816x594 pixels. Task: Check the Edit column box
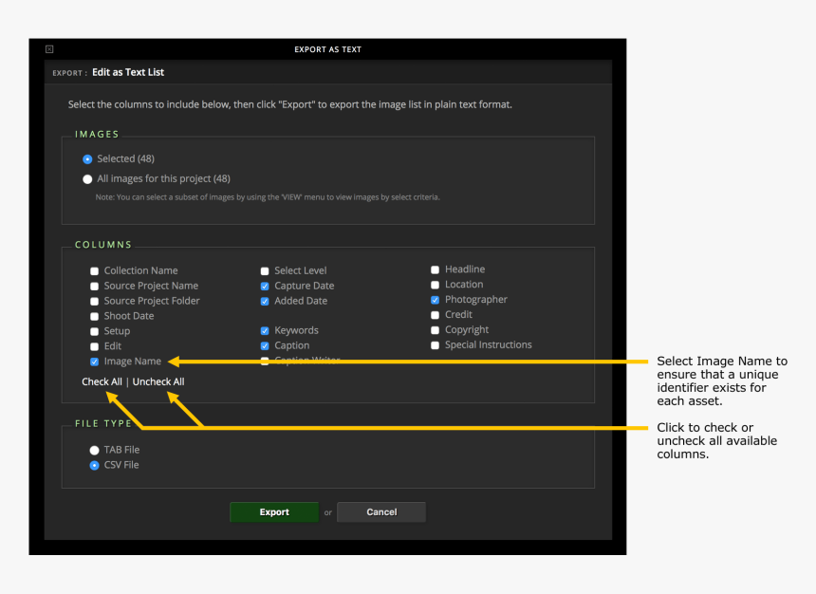coord(94,346)
